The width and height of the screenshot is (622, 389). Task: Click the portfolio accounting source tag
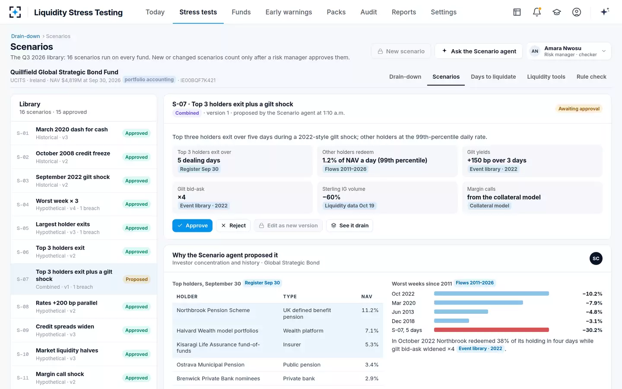149,80
